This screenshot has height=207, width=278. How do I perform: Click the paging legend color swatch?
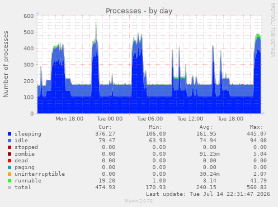point(10,167)
